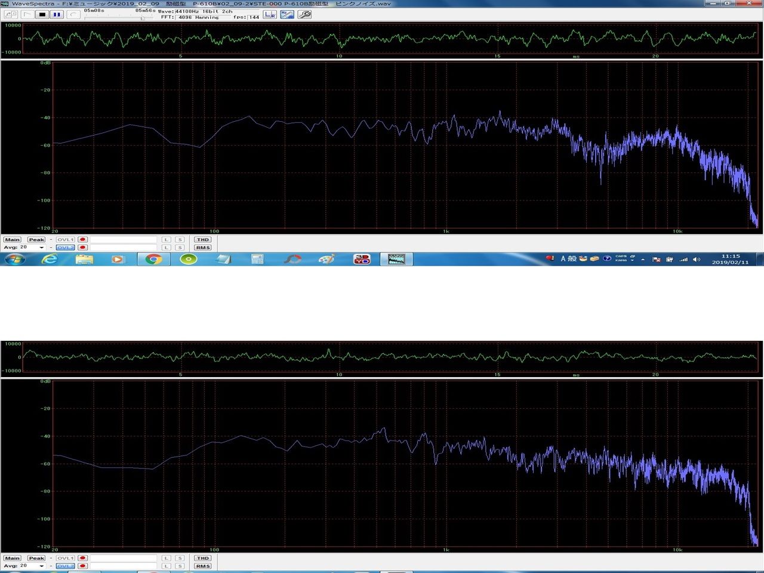This screenshot has width=764, height=573.
Task: Toggle THD display in the lower screenshot
Action: click(203, 559)
